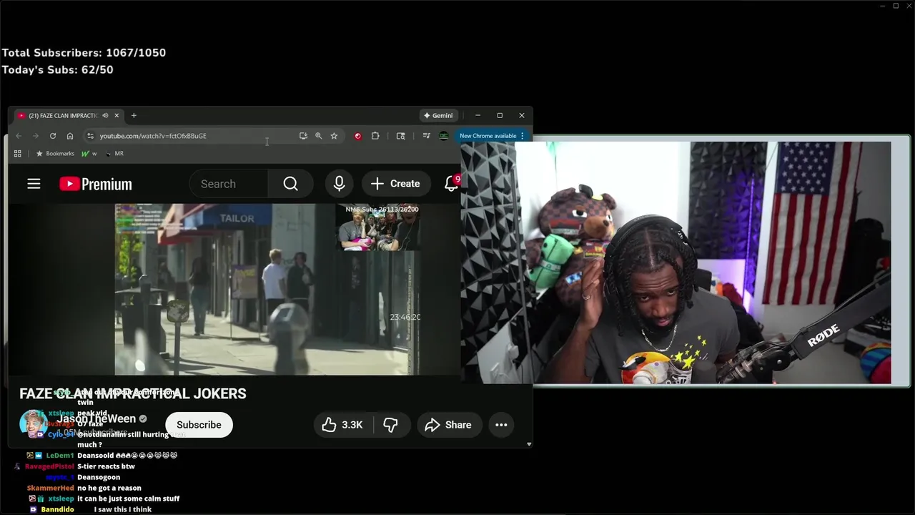Open the apps grid icon in bookmarks bar
Viewport: 915px width, 515px height.
coord(17,154)
